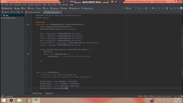Click the Attach debugger toolbar icon
183x103 pixels.
(156, 8)
